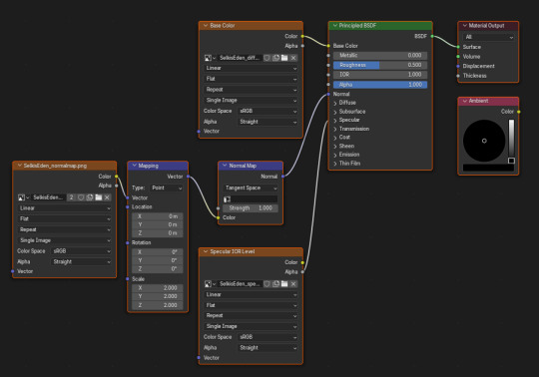Unlink image with X in normalmap node
Image resolution: width=539 pixels, height=377 pixels.
coord(107,197)
